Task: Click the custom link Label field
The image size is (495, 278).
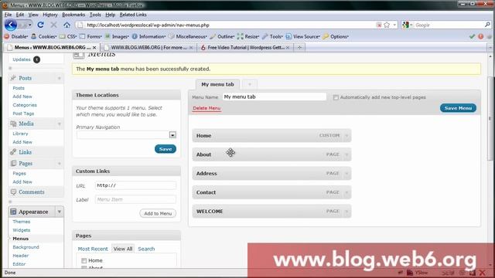Action: [135, 199]
